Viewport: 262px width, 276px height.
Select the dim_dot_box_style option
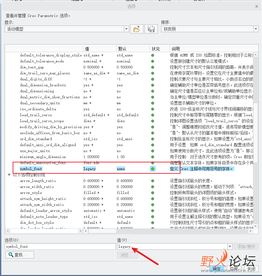coord(37,223)
